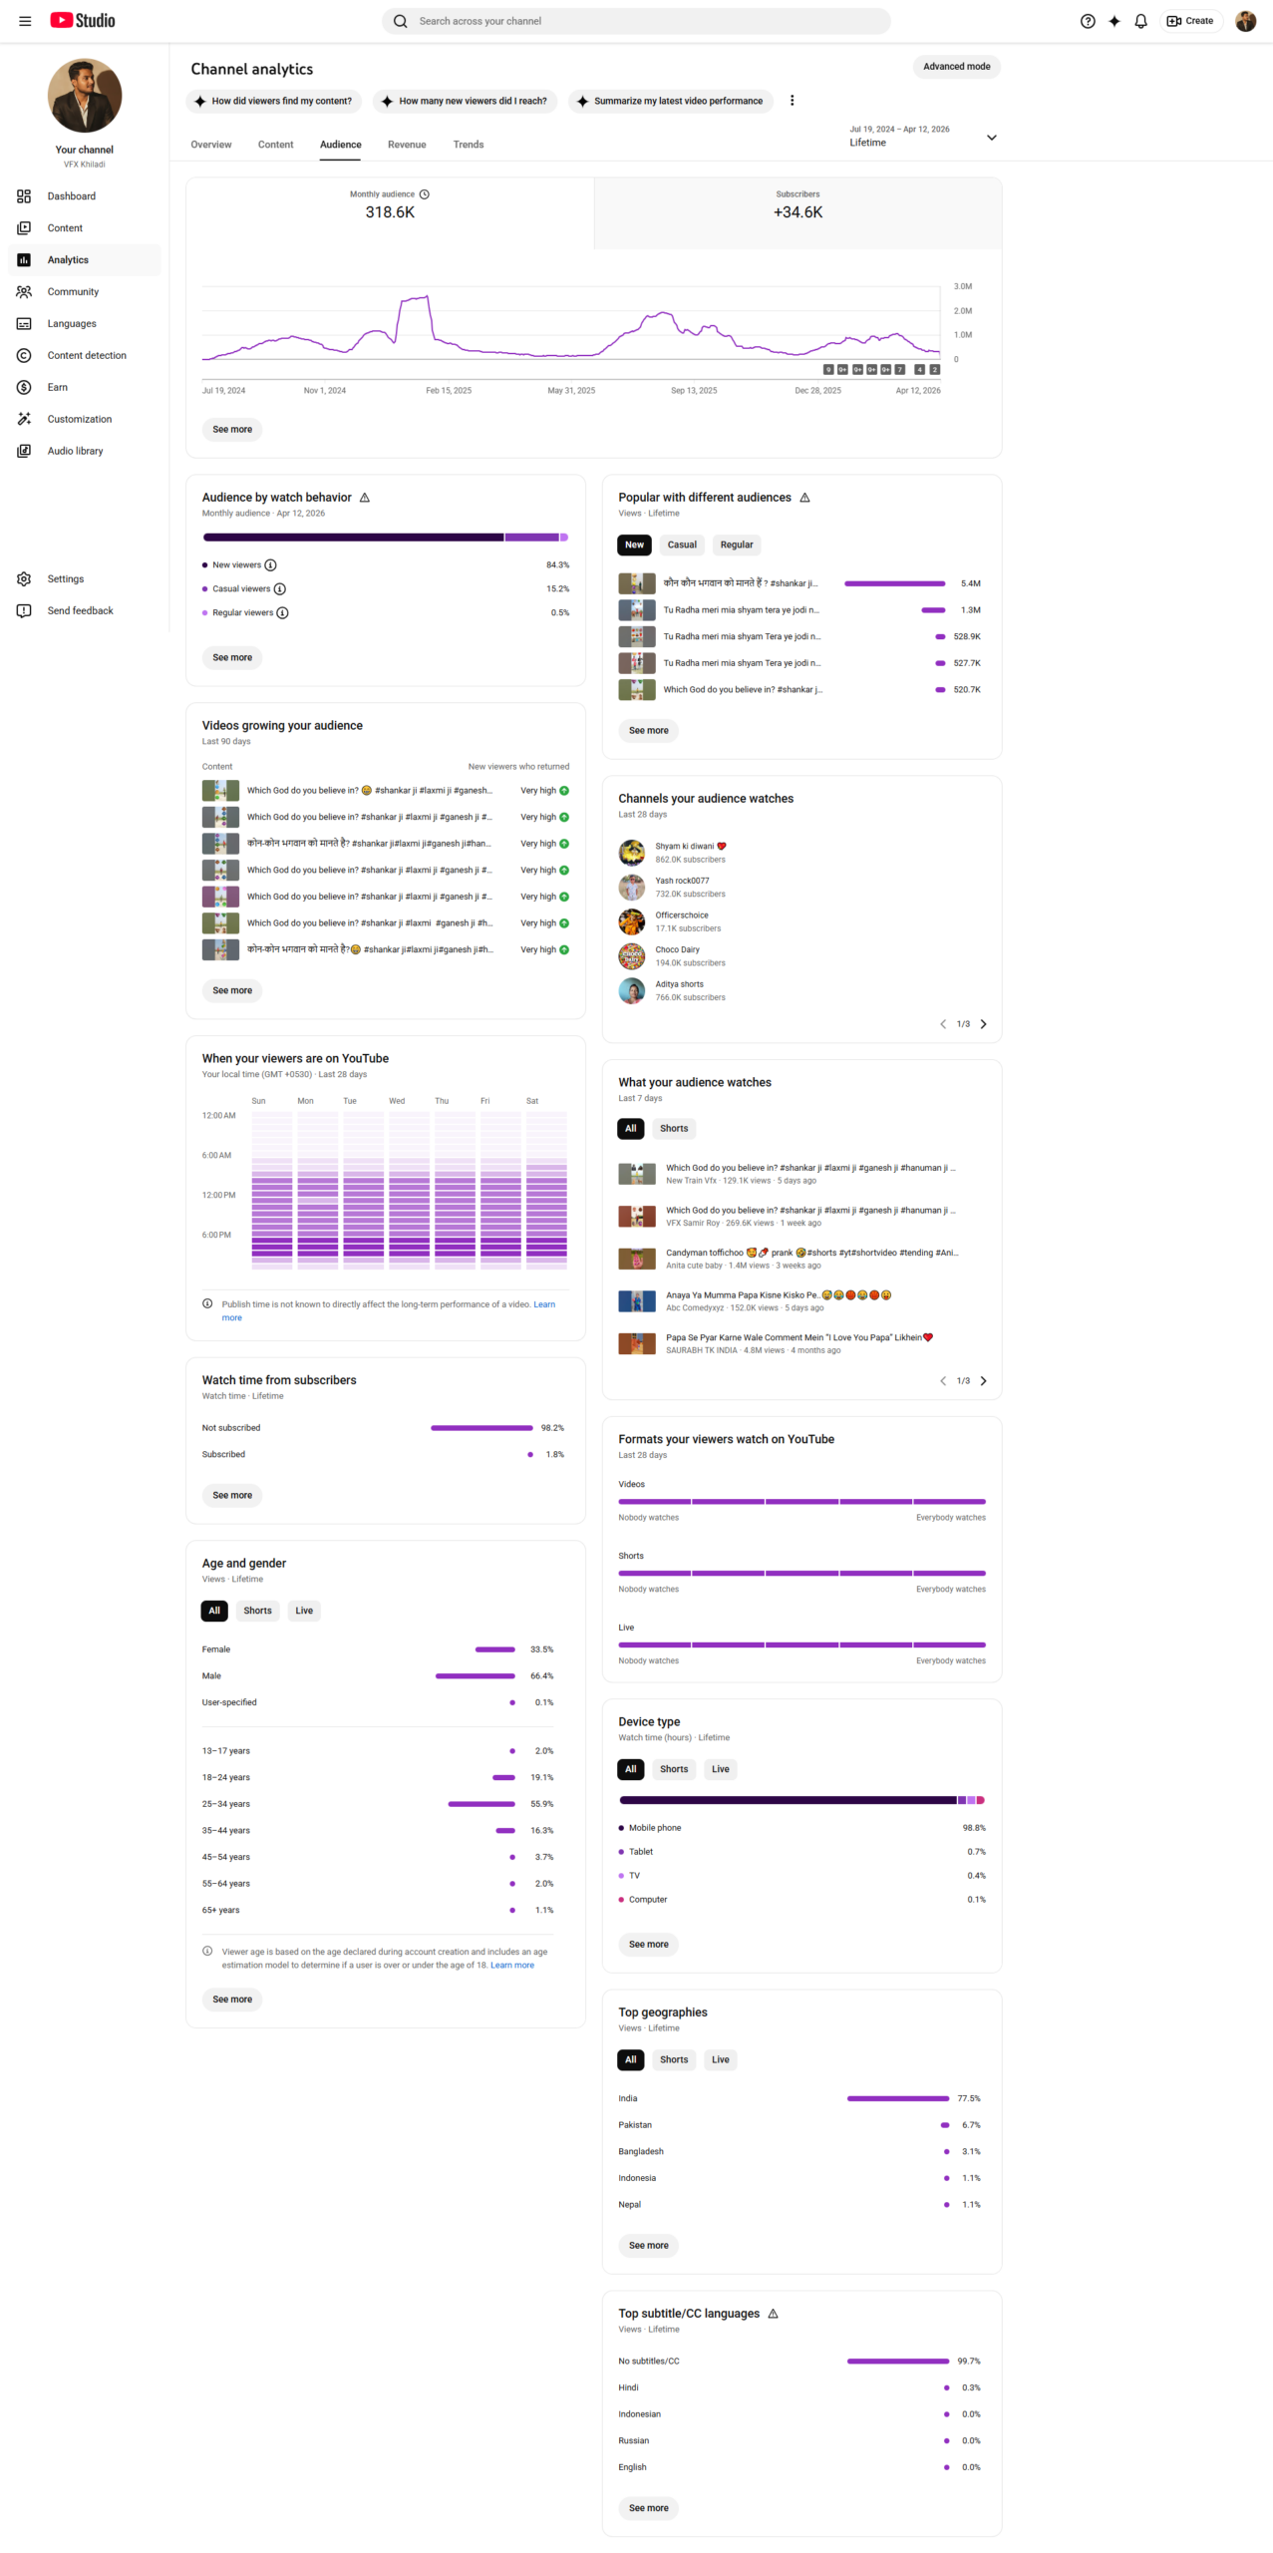The height and width of the screenshot is (2553, 1273).
Task: Switch to the Revenue tab
Action: [x=407, y=145]
